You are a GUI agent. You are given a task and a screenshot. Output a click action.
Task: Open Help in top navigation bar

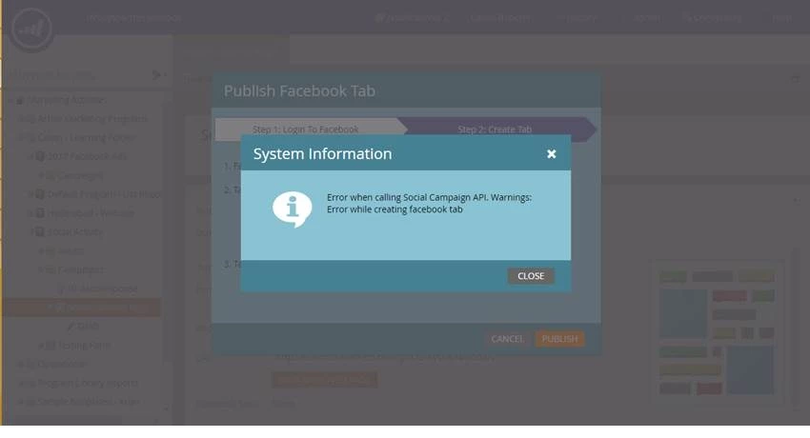pyautogui.click(x=781, y=18)
